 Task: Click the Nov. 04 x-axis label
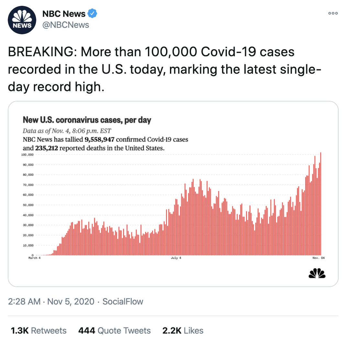coord(318,258)
